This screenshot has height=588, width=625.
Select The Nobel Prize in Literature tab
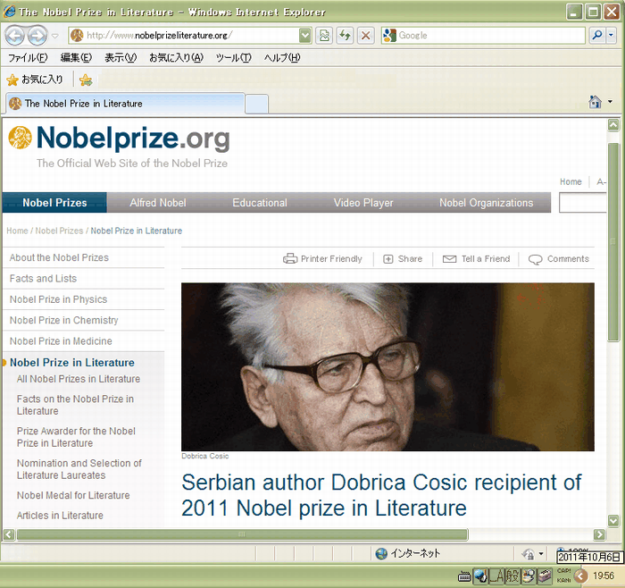click(125, 104)
